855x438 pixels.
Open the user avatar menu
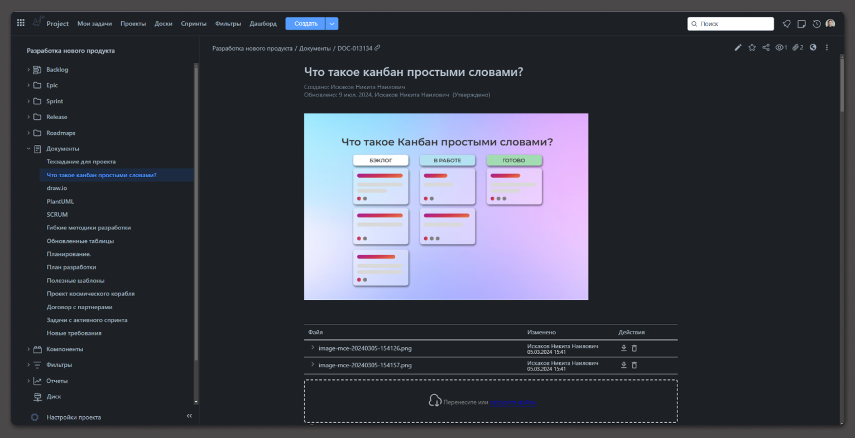pyautogui.click(x=830, y=23)
